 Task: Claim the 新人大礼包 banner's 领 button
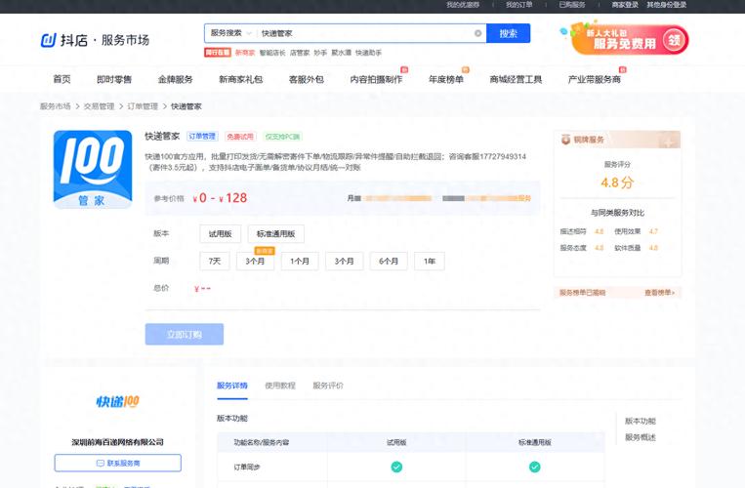(674, 40)
